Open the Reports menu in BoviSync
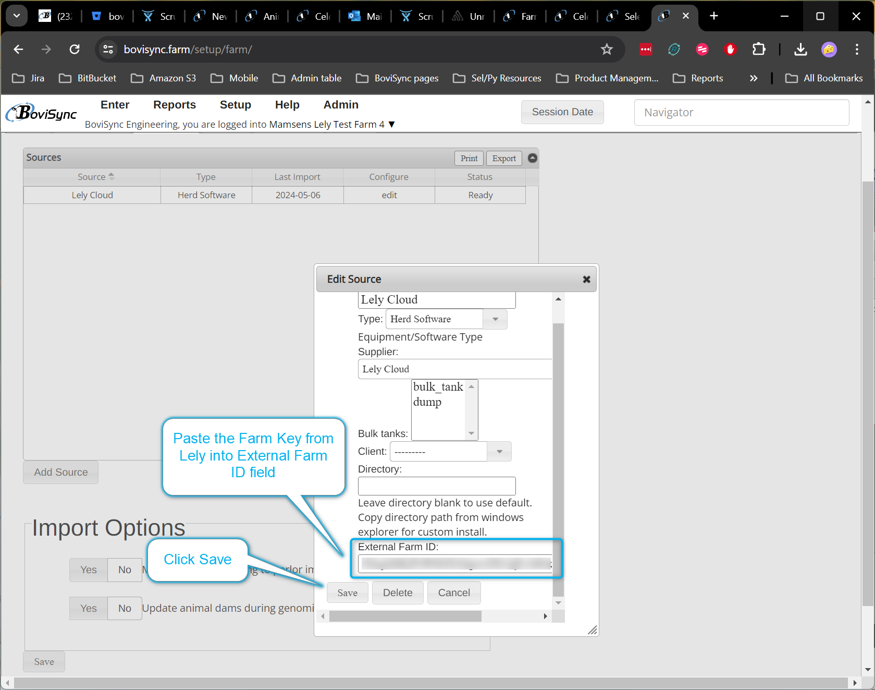This screenshot has width=875, height=690. click(174, 105)
